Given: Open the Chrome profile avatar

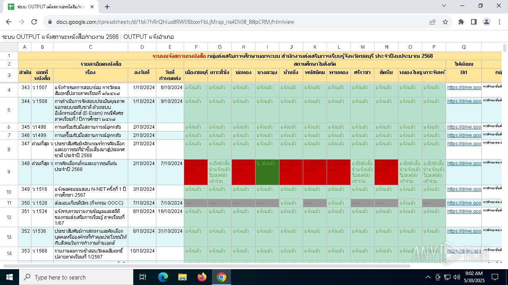Looking at the screenshot, I should [487, 22].
